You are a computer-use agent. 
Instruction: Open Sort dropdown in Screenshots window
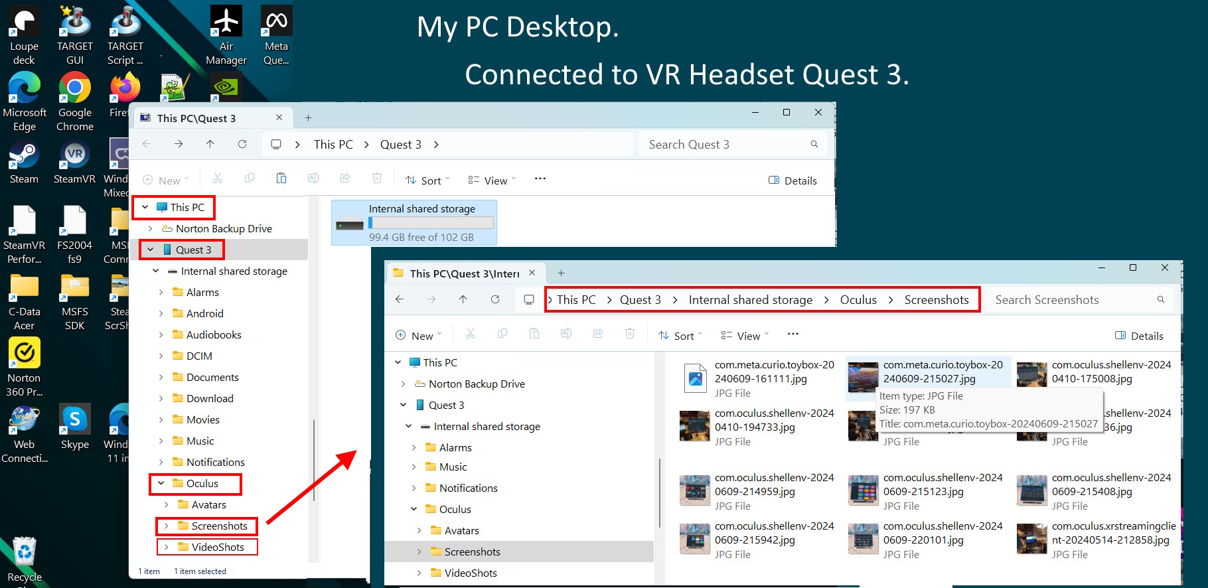(x=680, y=336)
